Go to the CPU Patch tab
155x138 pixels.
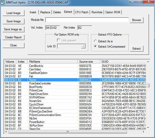pyautogui.click(x=82, y=12)
